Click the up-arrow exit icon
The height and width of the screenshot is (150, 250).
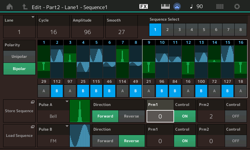[x=25, y=6]
